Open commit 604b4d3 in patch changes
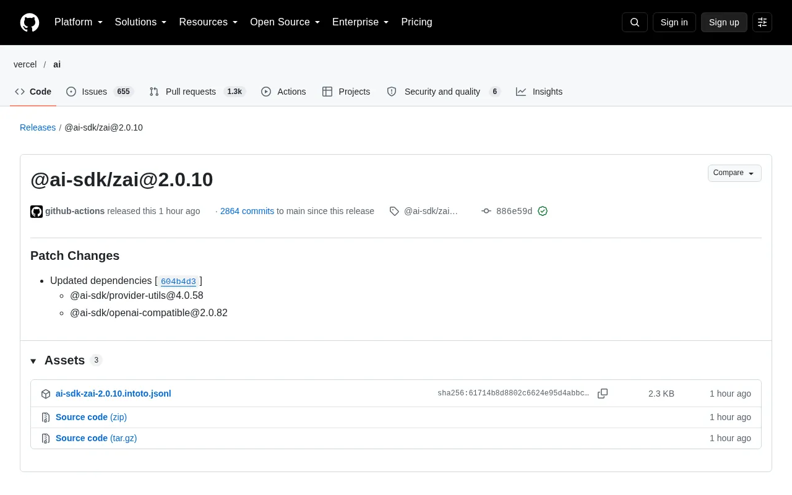Screen dimensions: 792x495 click(x=178, y=282)
